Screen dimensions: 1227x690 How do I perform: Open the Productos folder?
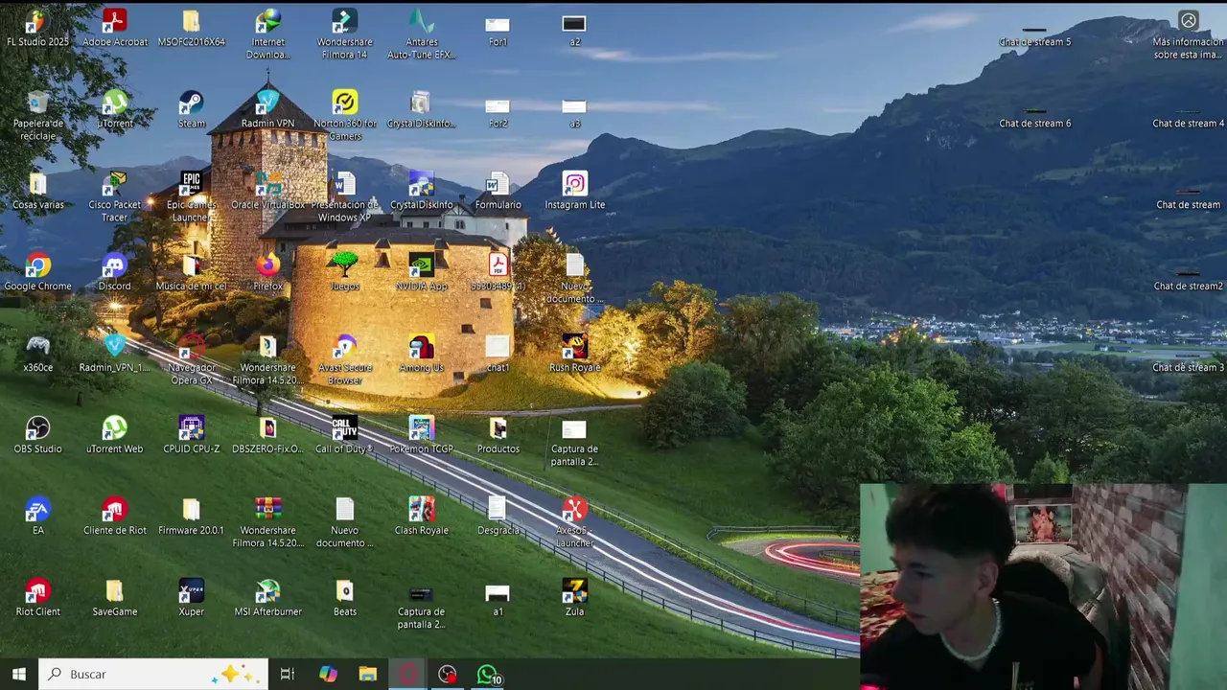[x=498, y=428]
